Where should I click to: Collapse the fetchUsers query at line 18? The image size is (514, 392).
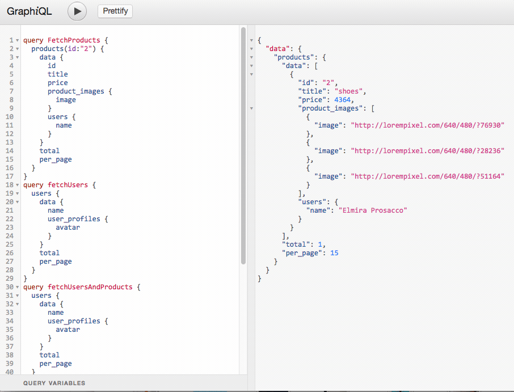(x=18, y=185)
